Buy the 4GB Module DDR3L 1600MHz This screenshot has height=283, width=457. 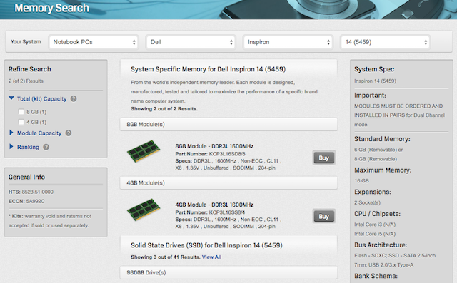[323, 217]
